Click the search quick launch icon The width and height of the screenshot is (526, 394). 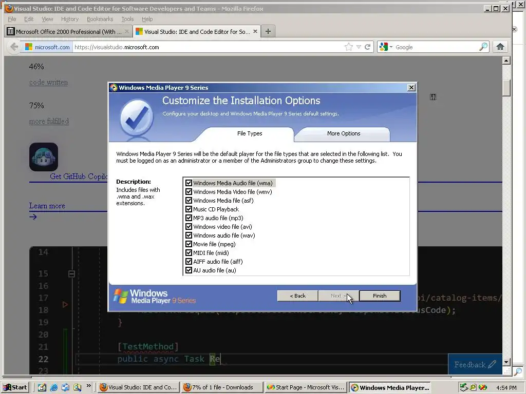coord(77,387)
